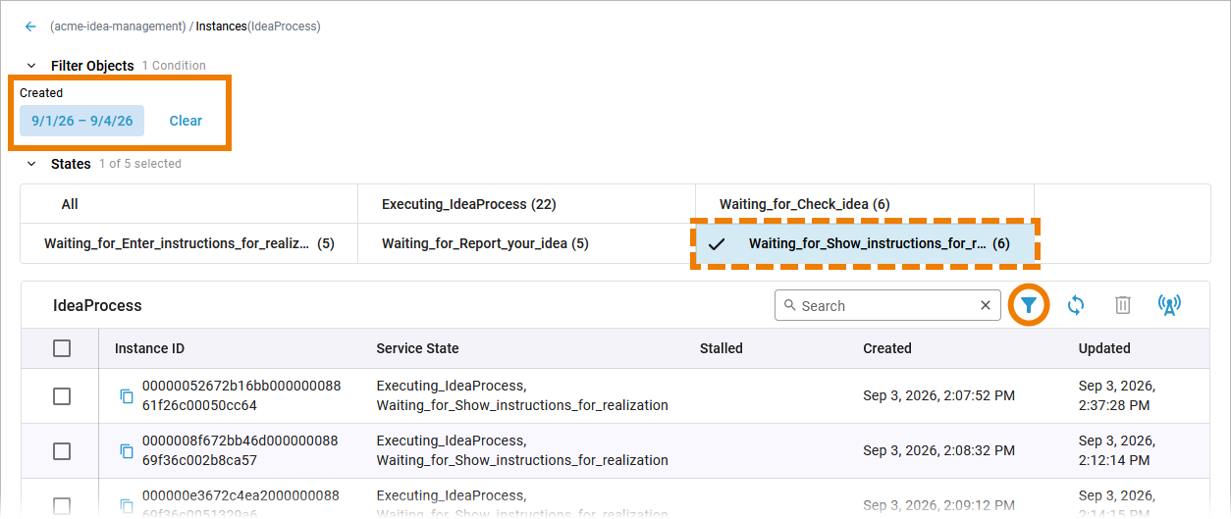Sort by Service State column header

[x=417, y=348]
